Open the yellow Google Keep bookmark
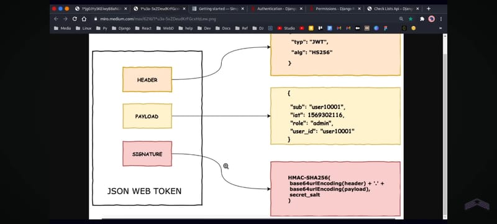The image size is (497, 224). coord(311,28)
